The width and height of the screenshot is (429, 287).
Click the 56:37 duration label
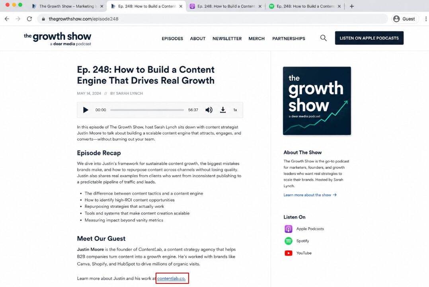(193, 110)
